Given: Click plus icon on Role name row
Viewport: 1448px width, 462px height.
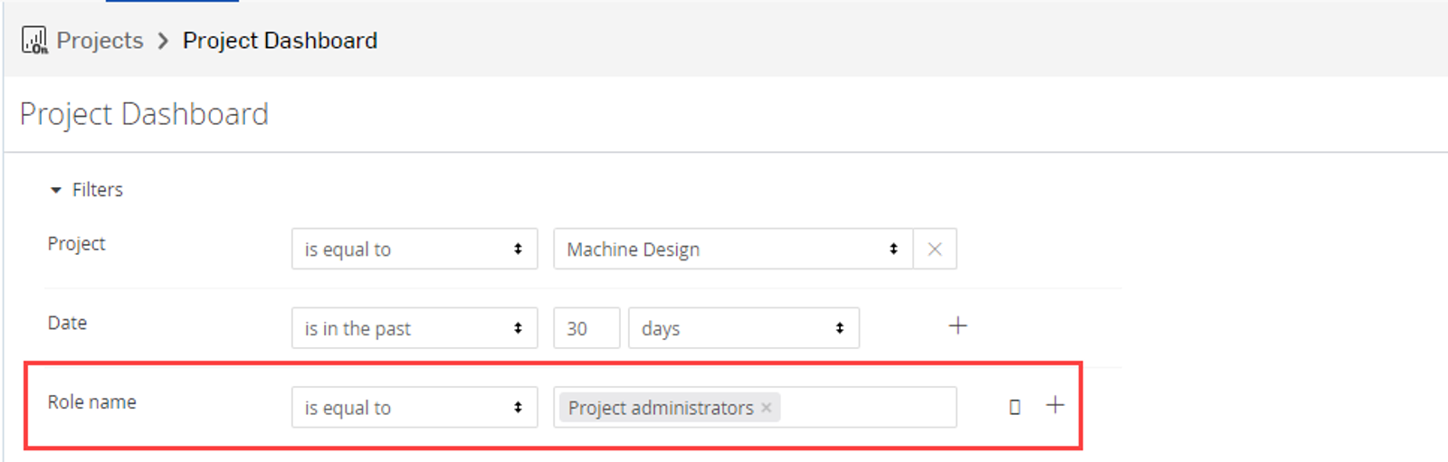Looking at the screenshot, I should coord(1055,405).
